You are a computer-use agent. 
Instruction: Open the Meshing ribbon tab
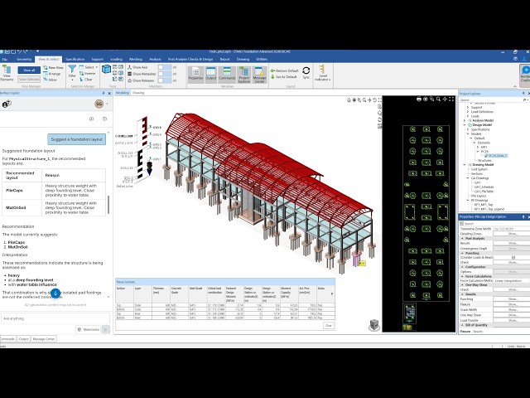(x=136, y=59)
